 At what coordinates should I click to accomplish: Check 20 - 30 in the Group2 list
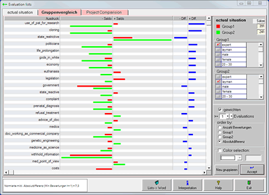coord(218,96)
